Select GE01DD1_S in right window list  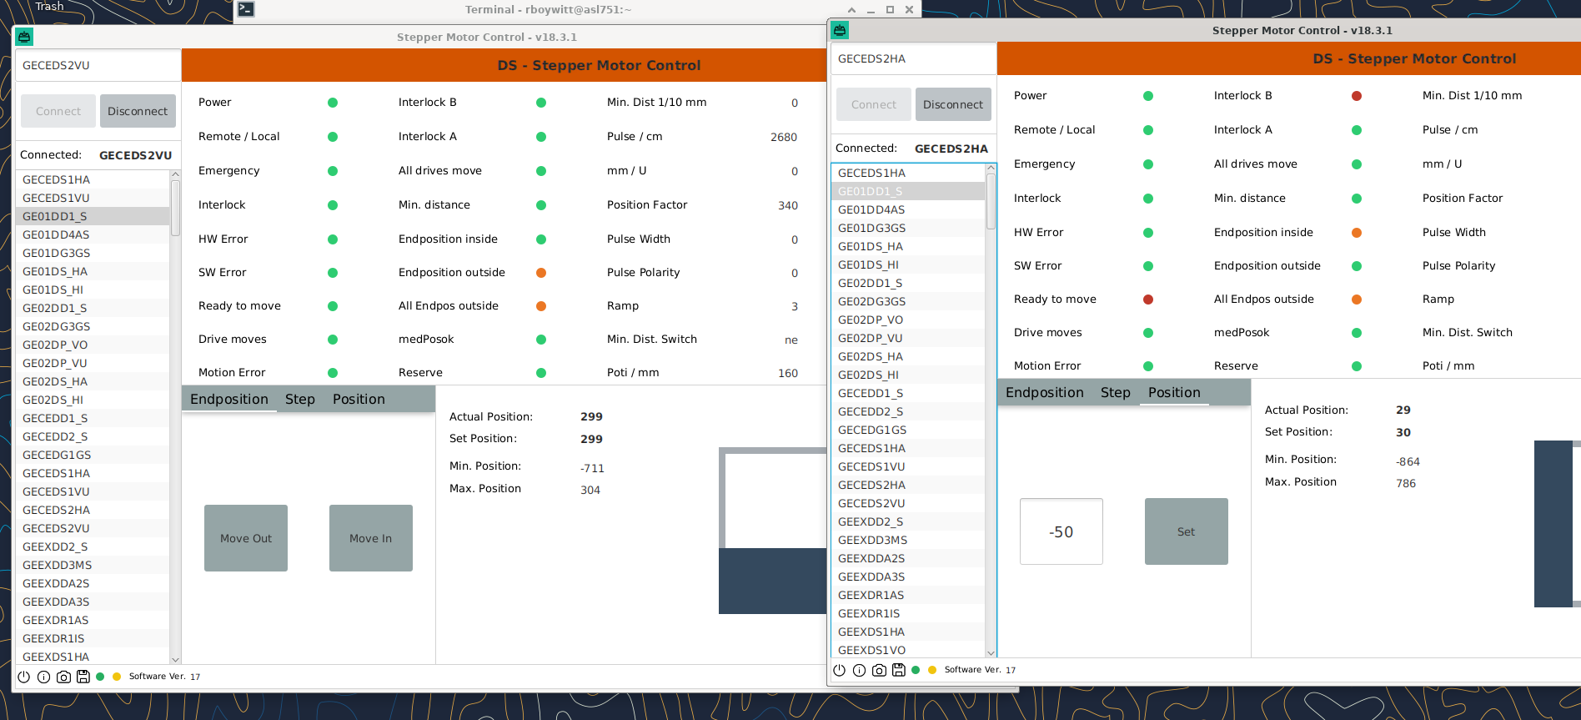[x=908, y=191]
